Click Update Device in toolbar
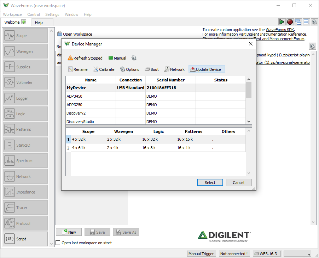 click(207, 69)
